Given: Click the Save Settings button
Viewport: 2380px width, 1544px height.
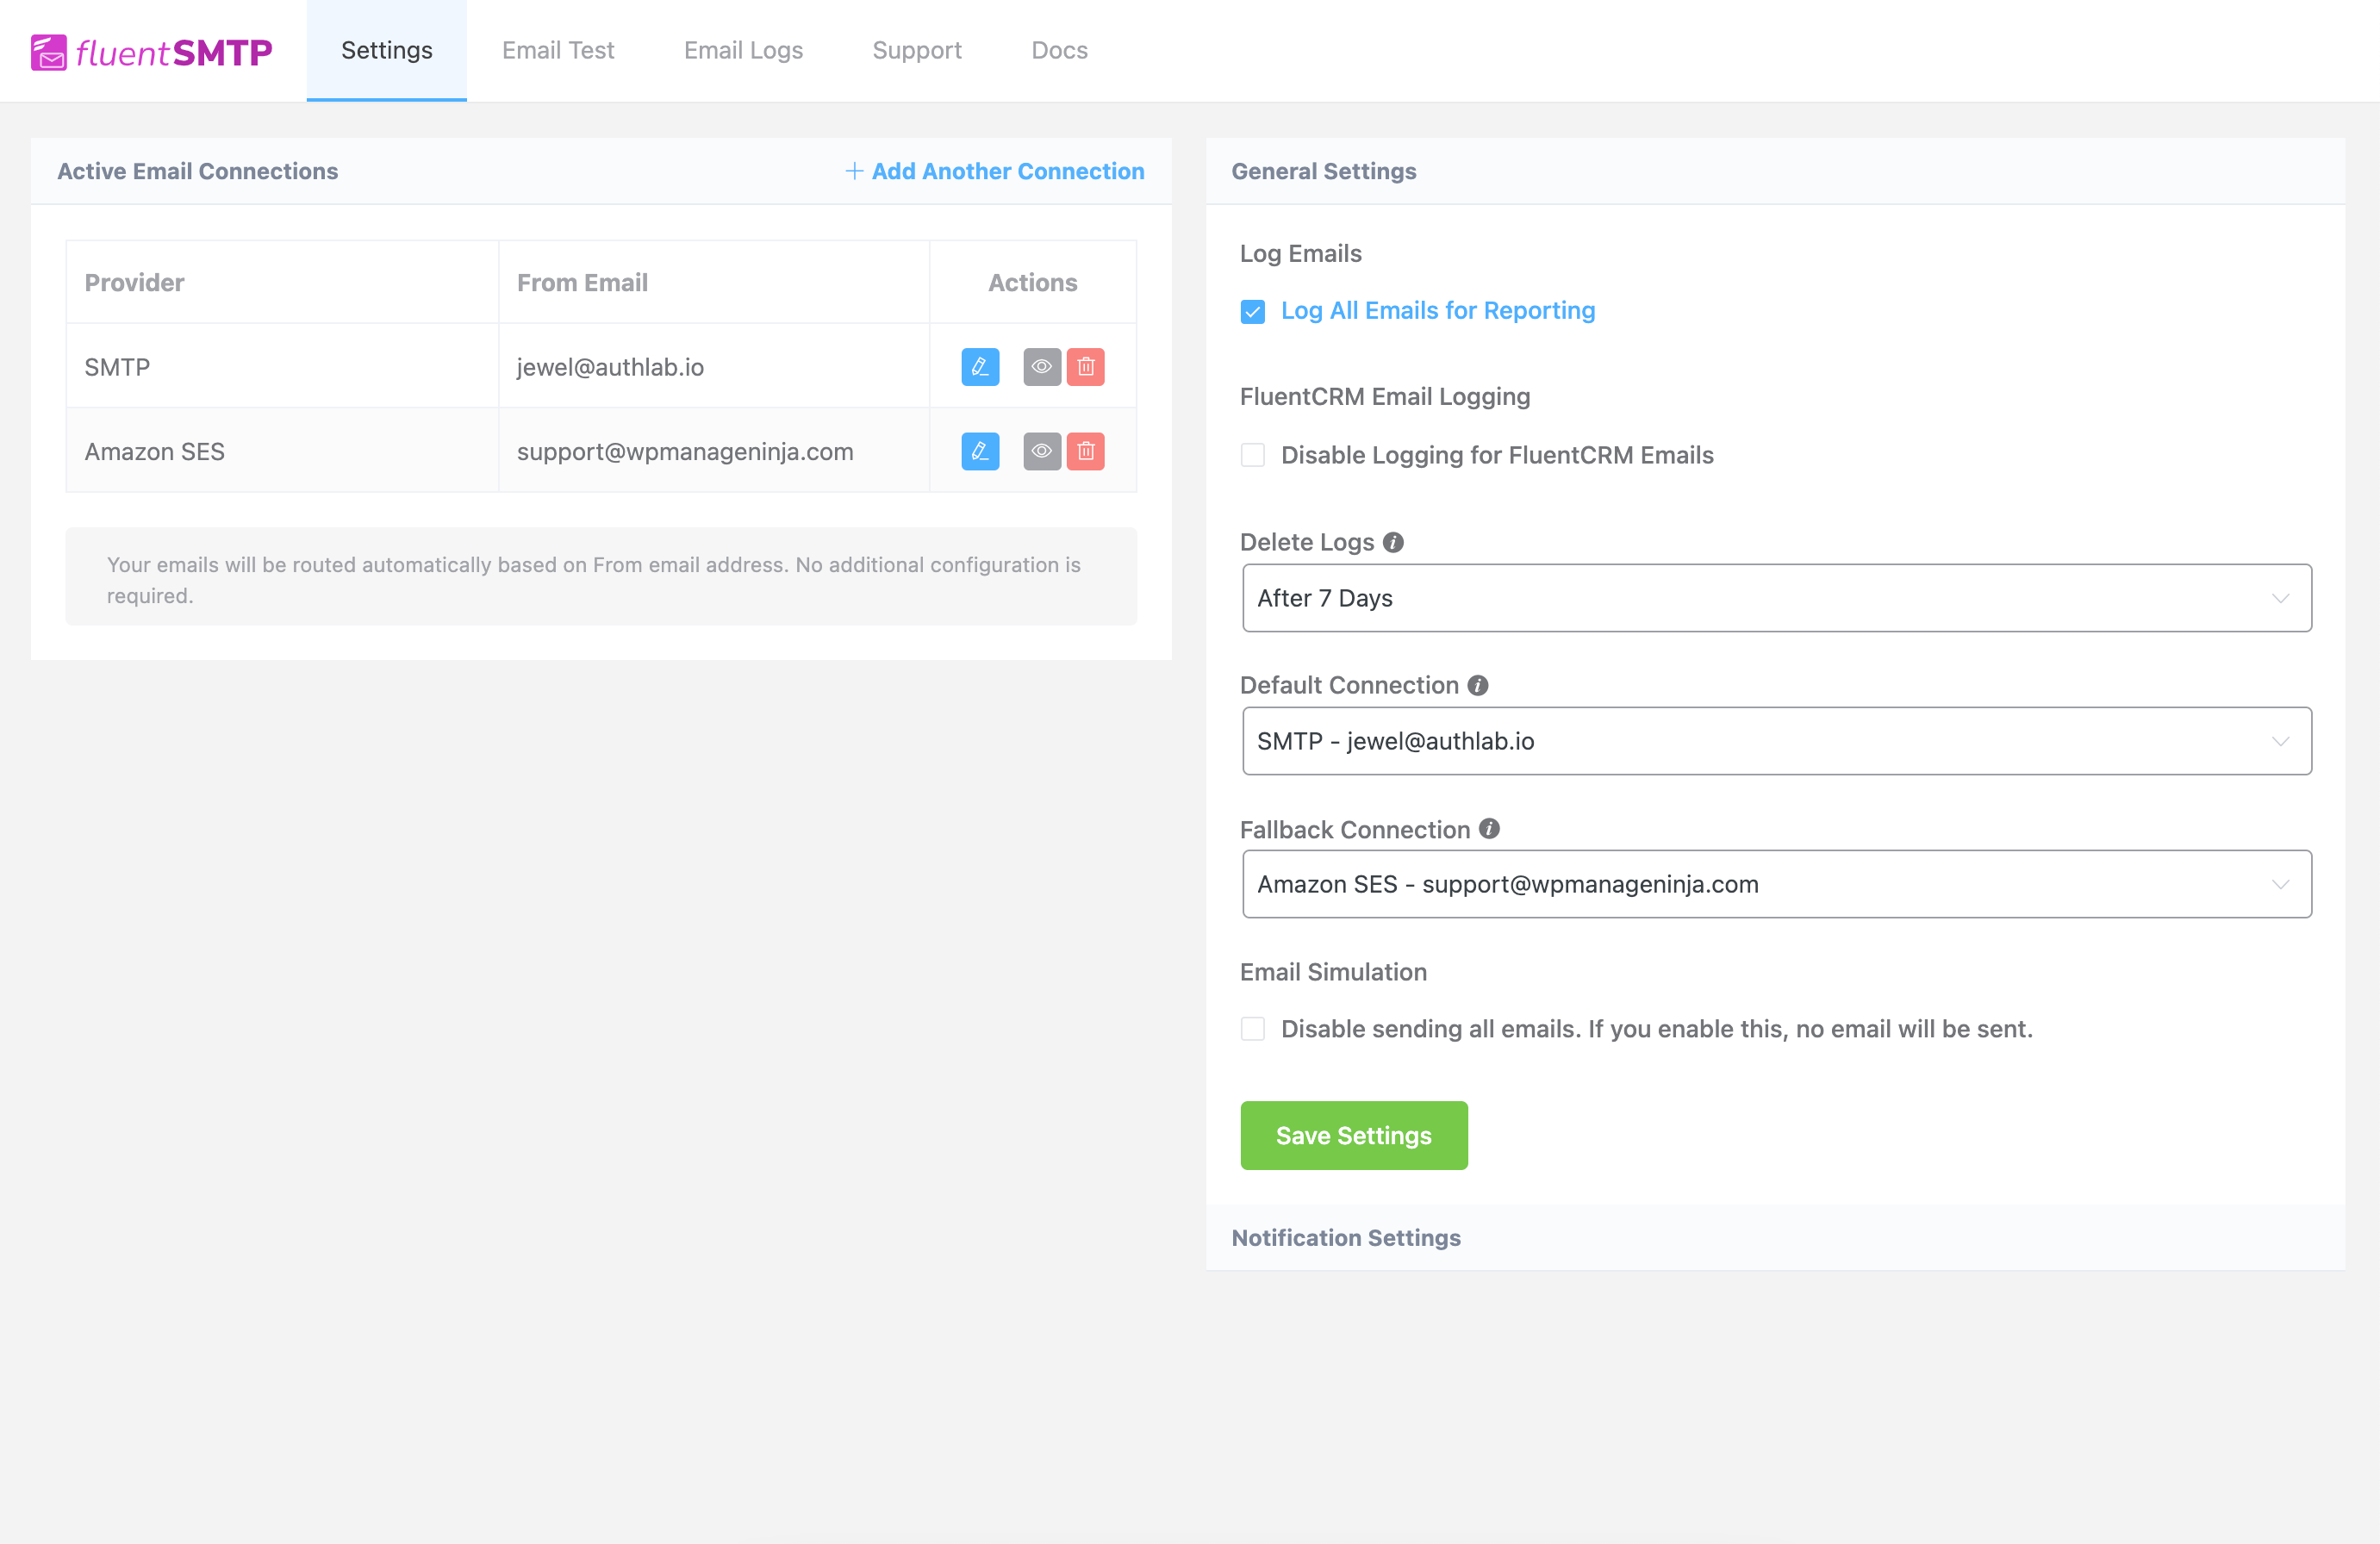Looking at the screenshot, I should 1353,1135.
